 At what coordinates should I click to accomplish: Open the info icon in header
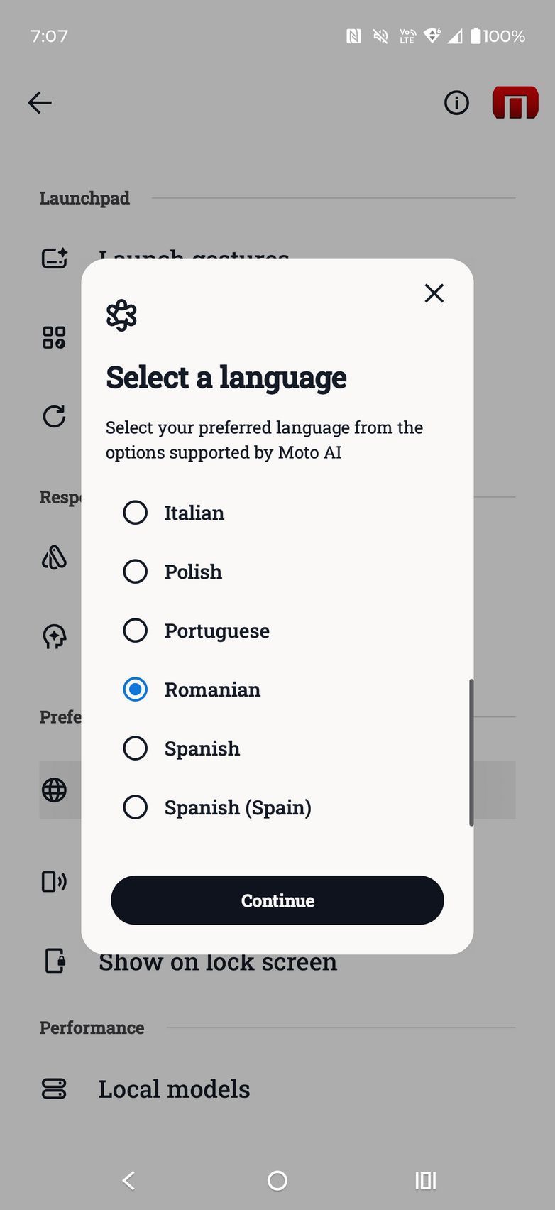coord(456,103)
